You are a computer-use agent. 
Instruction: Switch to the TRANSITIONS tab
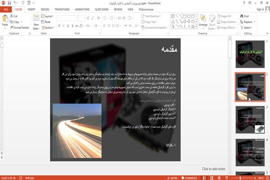[62, 9]
